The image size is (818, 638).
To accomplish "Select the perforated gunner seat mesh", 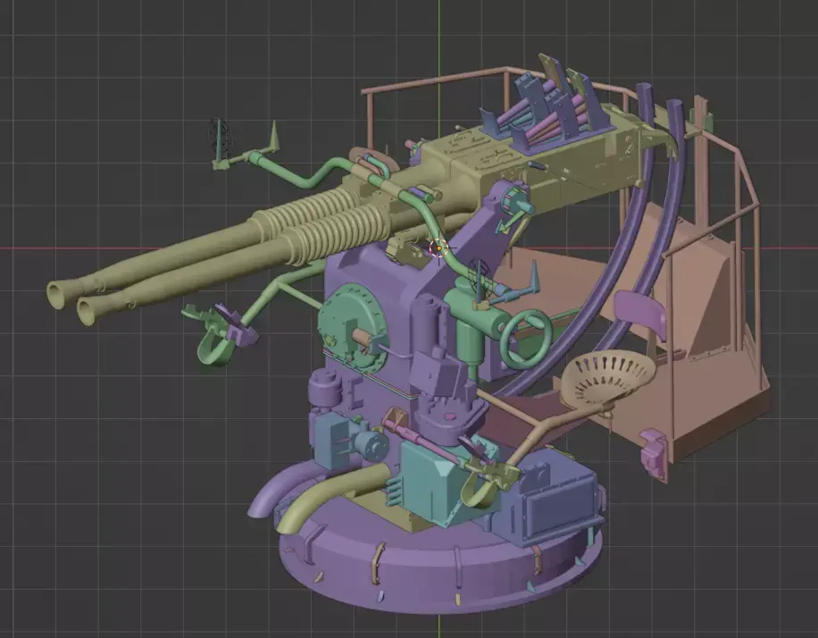I will pos(608,377).
